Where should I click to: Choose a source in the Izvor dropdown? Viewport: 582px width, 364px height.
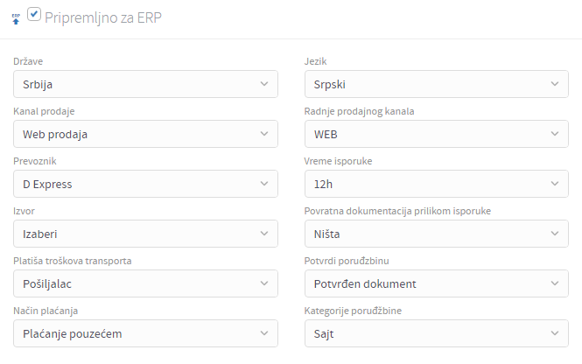[x=145, y=234]
